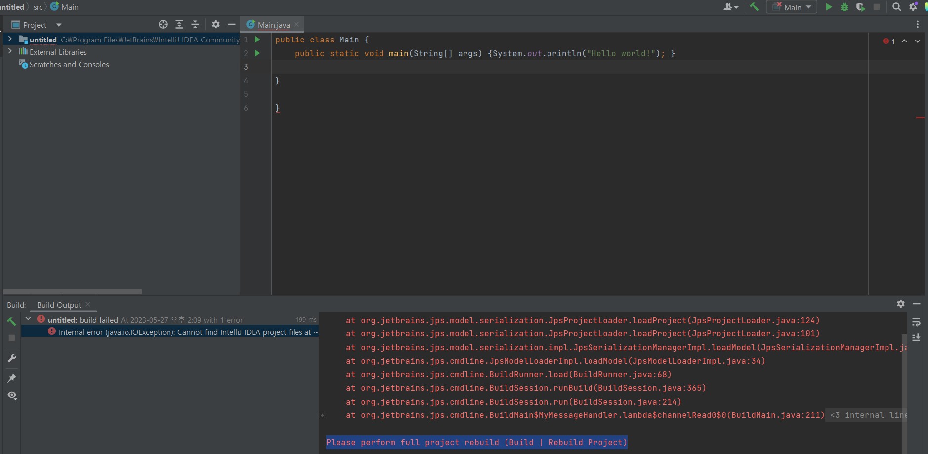Open the eye View Options icon

12,396
